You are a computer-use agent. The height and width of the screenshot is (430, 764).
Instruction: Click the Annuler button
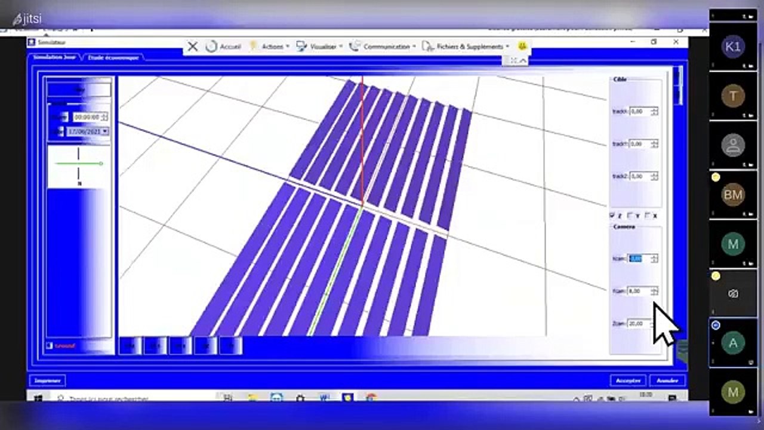coord(667,380)
